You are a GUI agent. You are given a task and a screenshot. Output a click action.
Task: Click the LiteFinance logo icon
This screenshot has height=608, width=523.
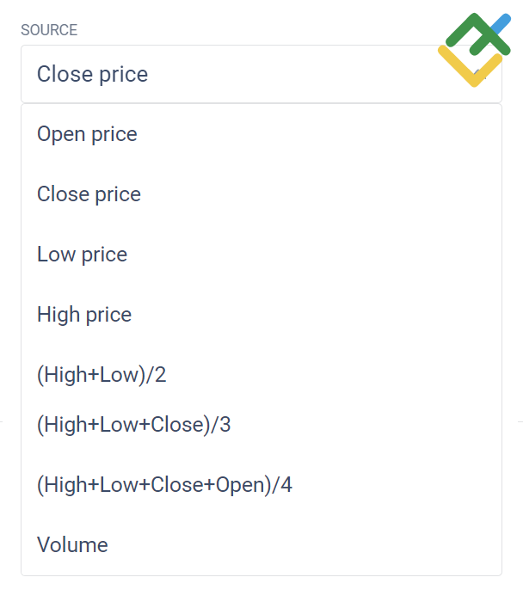tap(474, 50)
